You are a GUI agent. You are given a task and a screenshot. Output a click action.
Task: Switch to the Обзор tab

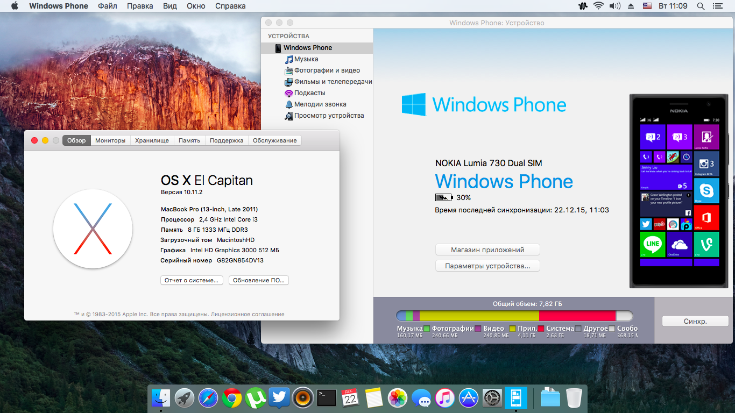(76, 140)
